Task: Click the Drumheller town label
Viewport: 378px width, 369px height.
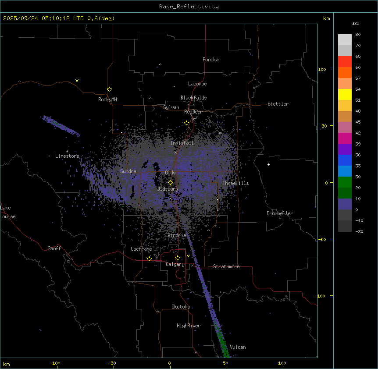Action: 279,213
